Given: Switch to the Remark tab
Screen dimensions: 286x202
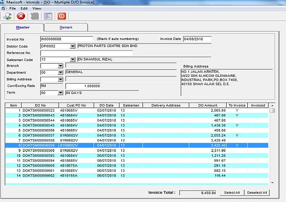Looking at the screenshot, I should (66, 27).
